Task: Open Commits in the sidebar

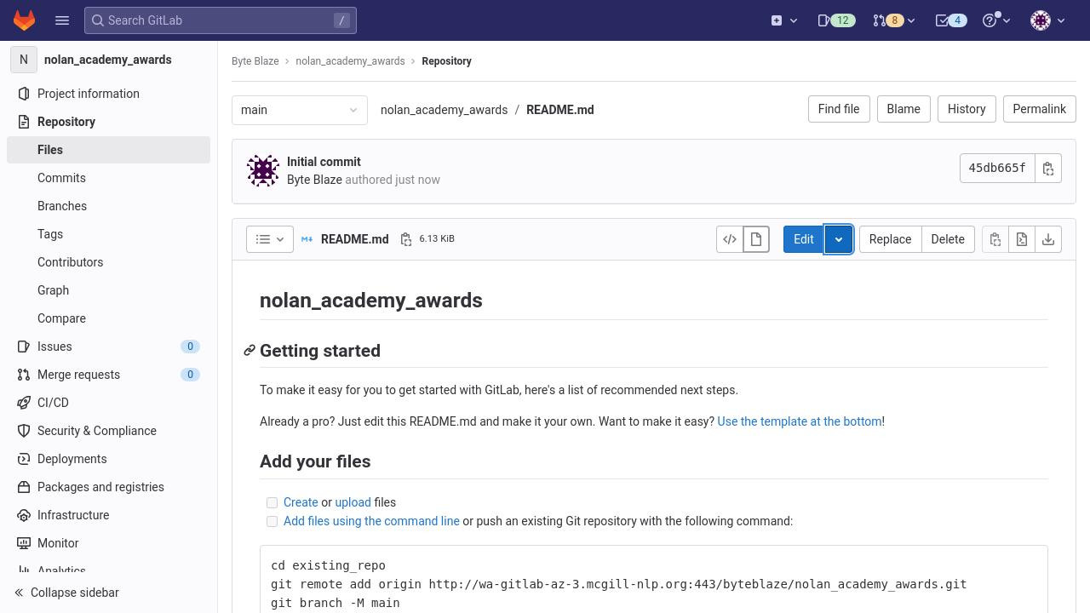Action: (x=109, y=178)
